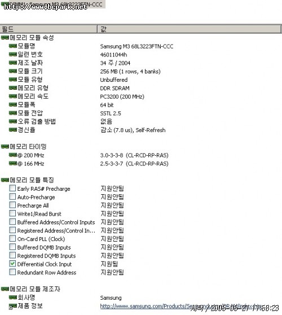The image size is (282, 315).
Task: Click the 메모리 타이밍 section icon
Action: 5,147
